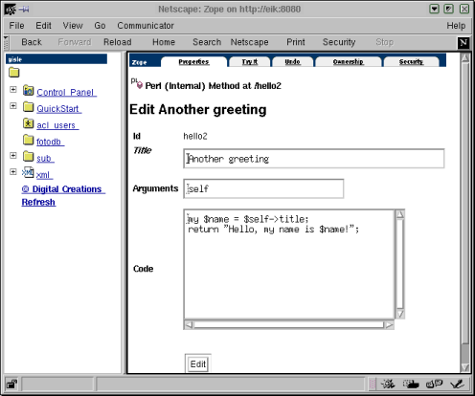The height and width of the screenshot is (396, 475).
Task: Open the Navigator component icon in status bar
Action: click(x=388, y=384)
